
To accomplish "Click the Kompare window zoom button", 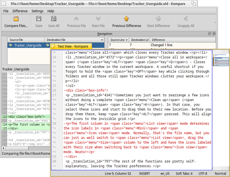I will [194, 4].
